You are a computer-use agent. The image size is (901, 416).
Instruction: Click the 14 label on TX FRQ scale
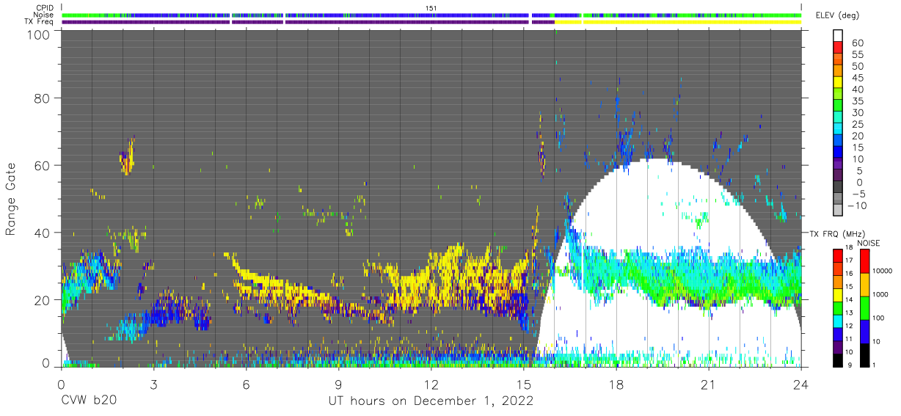[849, 301]
